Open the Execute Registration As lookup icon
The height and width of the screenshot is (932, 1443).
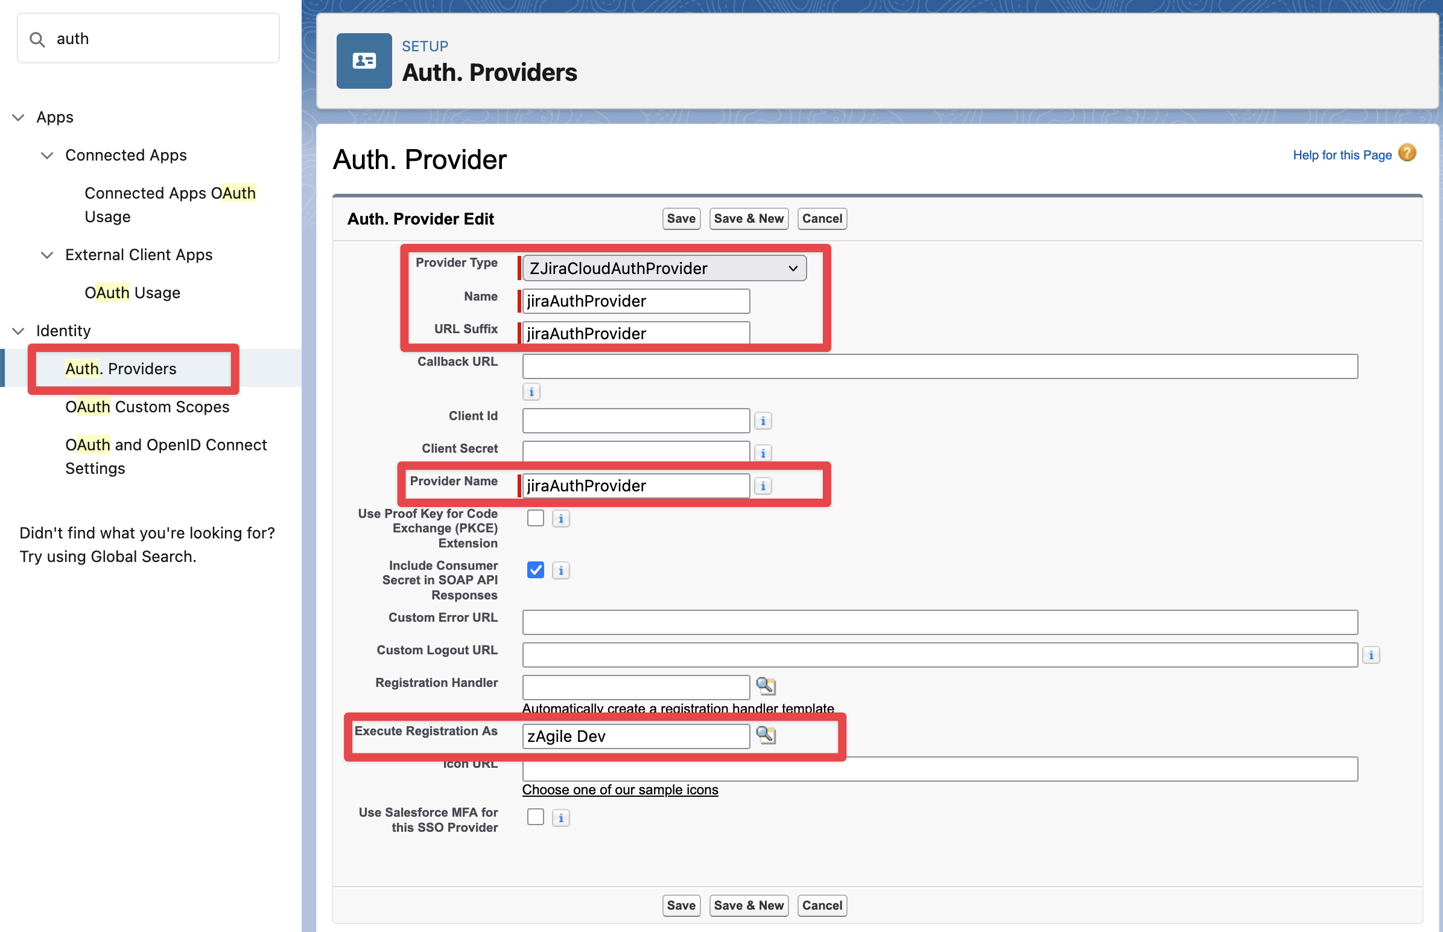click(766, 735)
